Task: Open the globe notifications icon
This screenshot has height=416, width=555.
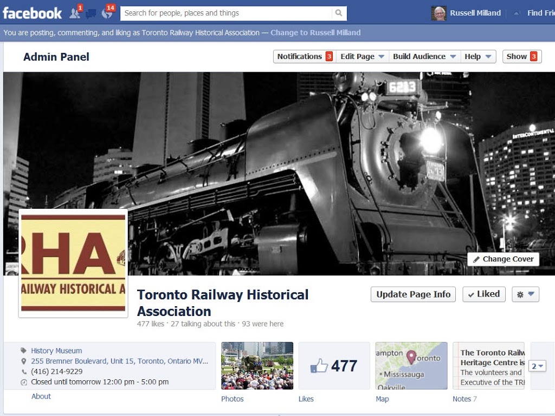Action: coord(107,14)
